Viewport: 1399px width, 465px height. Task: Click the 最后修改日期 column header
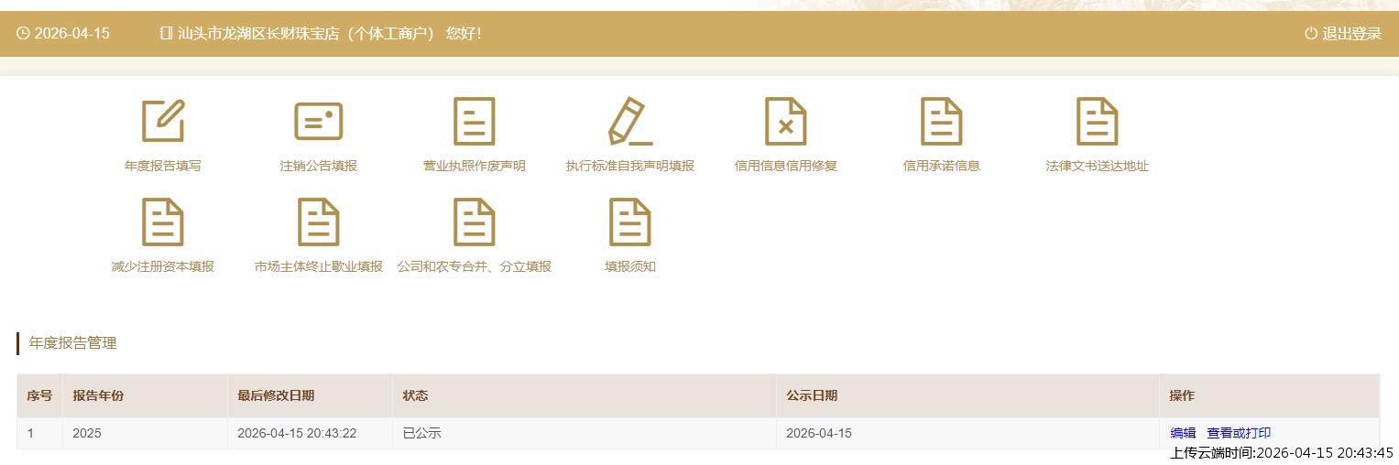(x=276, y=395)
